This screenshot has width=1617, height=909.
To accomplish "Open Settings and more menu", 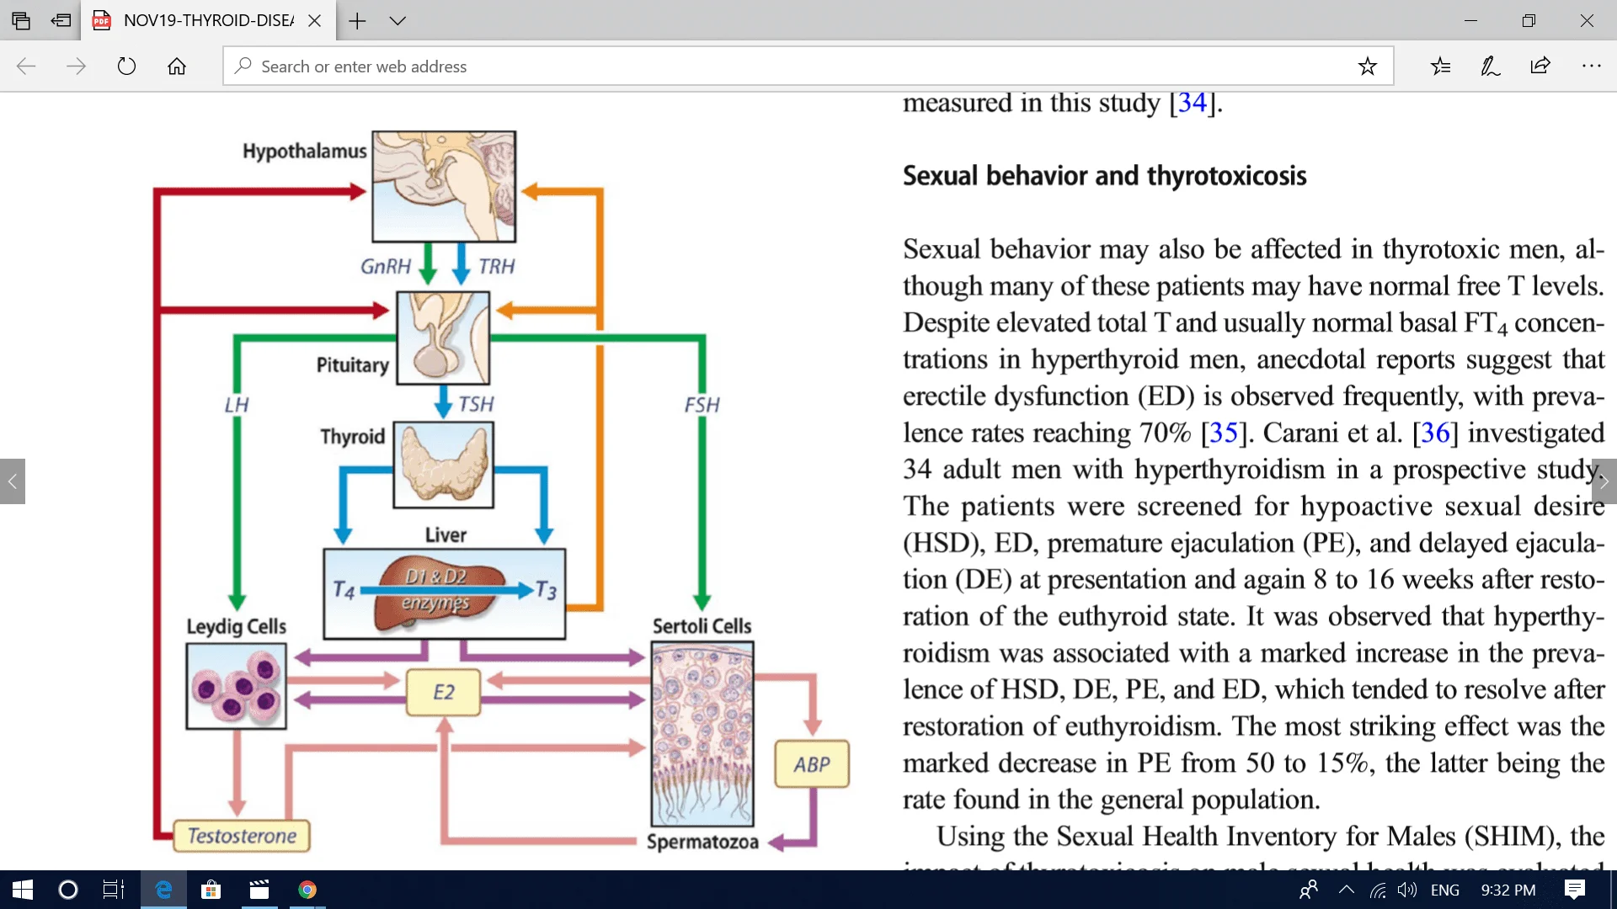I will tap(1591, 66).
